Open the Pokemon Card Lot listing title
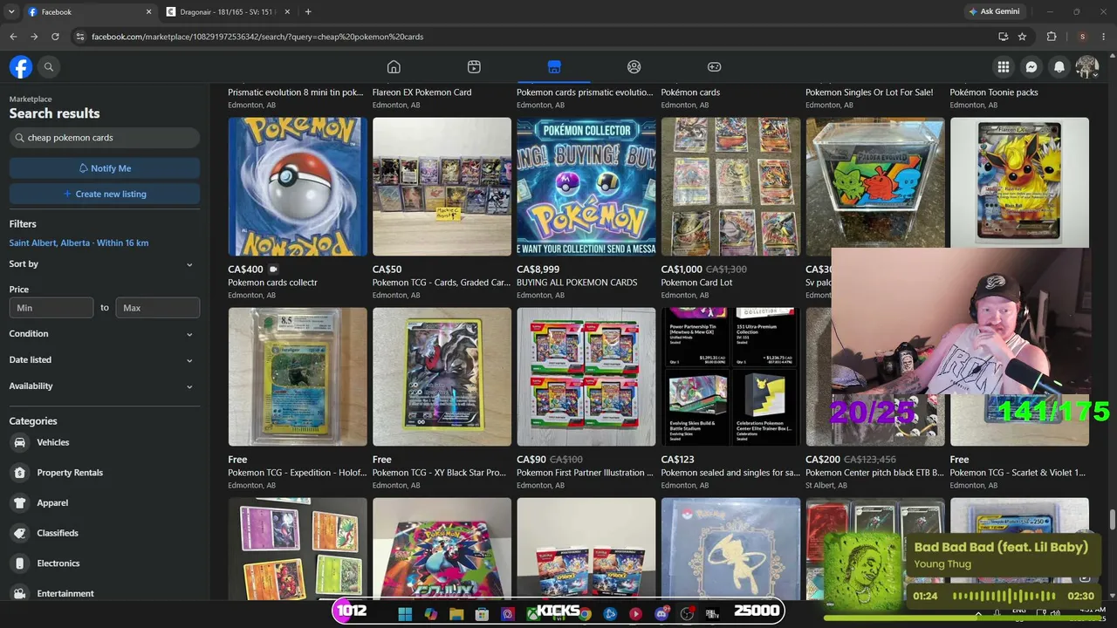 [696, 283]
